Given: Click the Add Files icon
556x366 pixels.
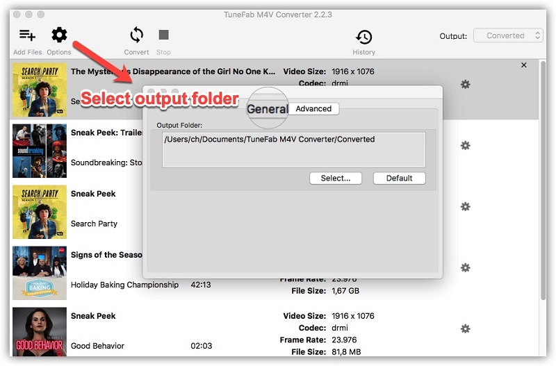Looking at the screenshot, I should (28, 35).
